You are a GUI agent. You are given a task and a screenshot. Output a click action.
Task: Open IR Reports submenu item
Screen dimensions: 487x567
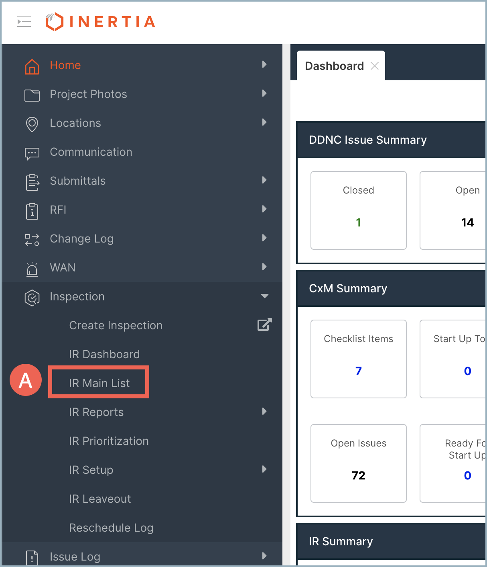[96, 412]
